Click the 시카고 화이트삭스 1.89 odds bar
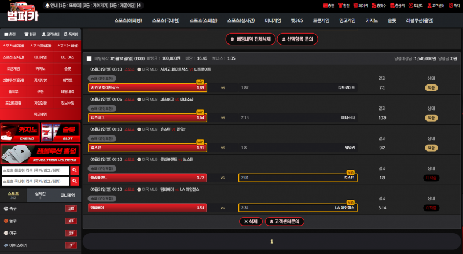 pyautogui.click(x=148, y=87)
